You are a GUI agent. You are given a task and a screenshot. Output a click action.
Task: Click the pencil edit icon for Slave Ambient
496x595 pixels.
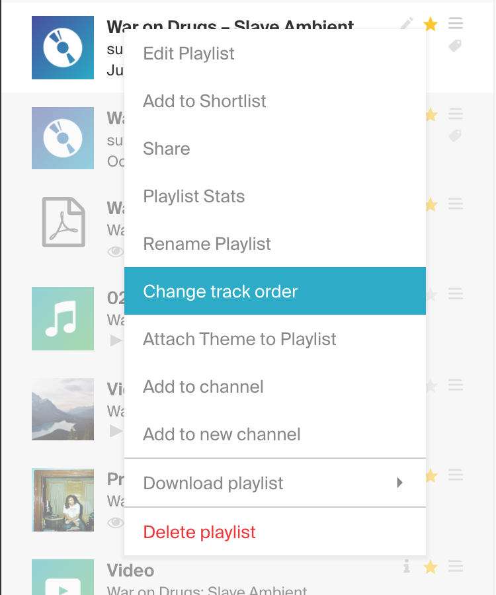coord(406,22)
